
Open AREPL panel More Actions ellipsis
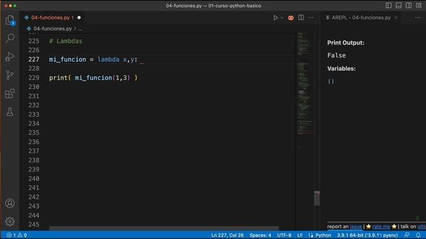pos(417,18)
